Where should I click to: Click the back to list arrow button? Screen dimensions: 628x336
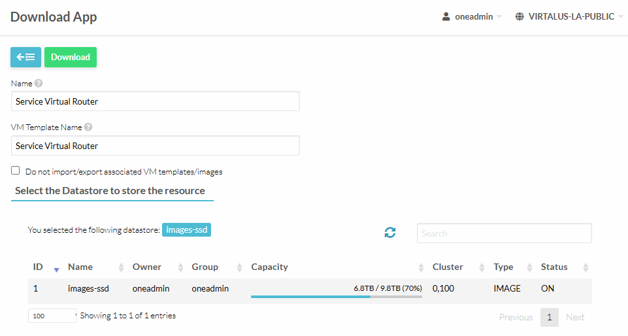(25, 57)
